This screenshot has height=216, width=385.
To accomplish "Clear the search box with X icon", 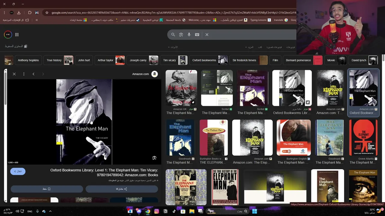I will [x=207, y=34].
